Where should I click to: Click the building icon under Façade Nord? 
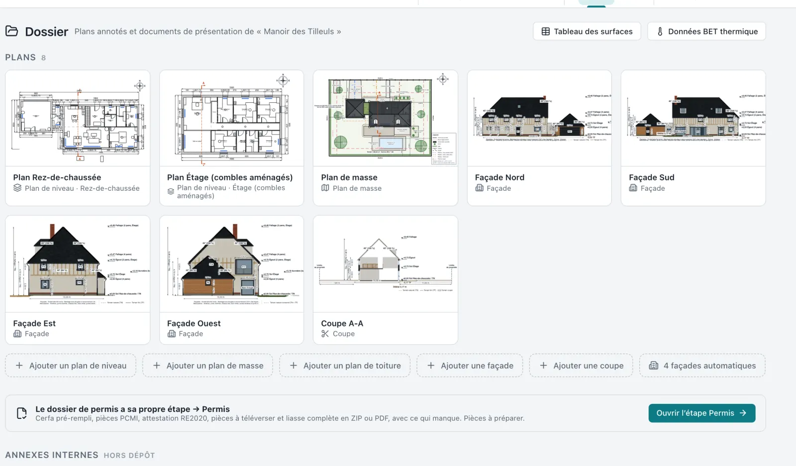coord(480,188)
